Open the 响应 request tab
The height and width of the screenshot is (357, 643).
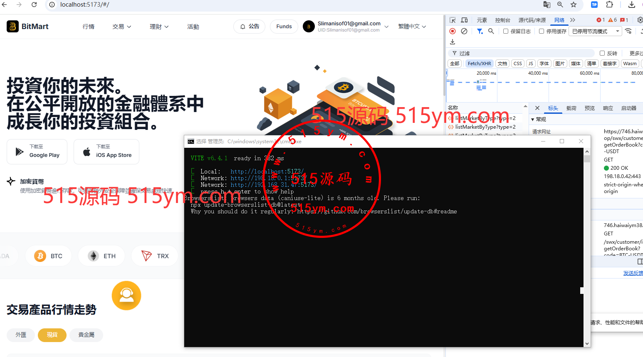click(x=608, y=108)
